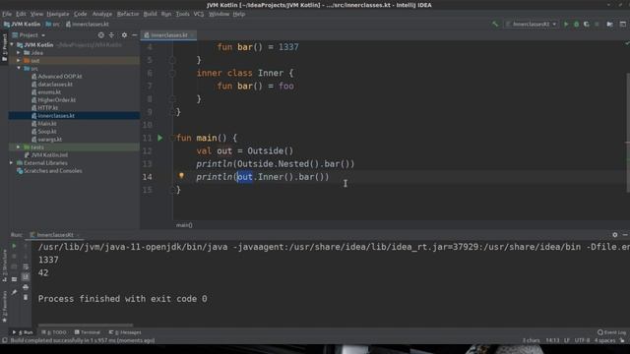Screen dimensions: 630x354
Task: Click vertical Structure tool window stripe button
Action: [4, 265]
